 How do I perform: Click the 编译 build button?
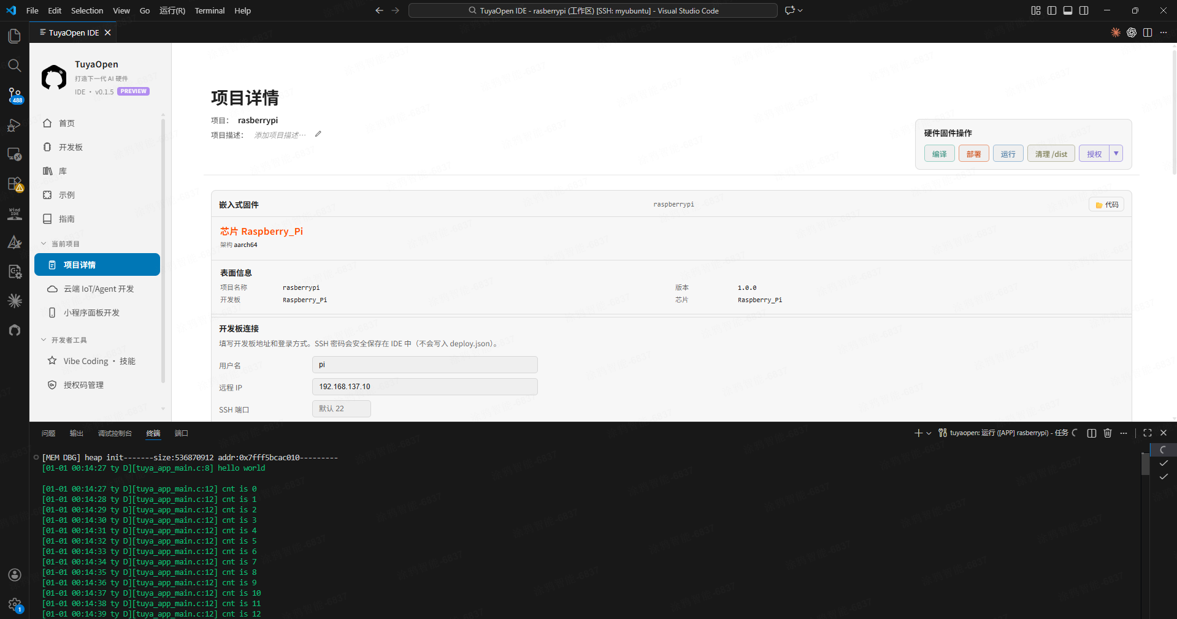(940, 154)
